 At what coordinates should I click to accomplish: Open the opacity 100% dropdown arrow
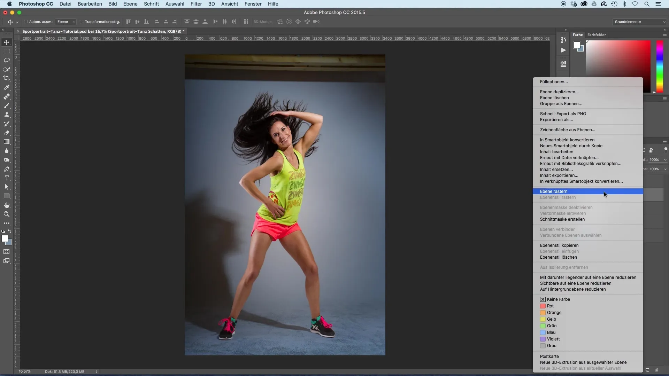(x=665, y=160)
